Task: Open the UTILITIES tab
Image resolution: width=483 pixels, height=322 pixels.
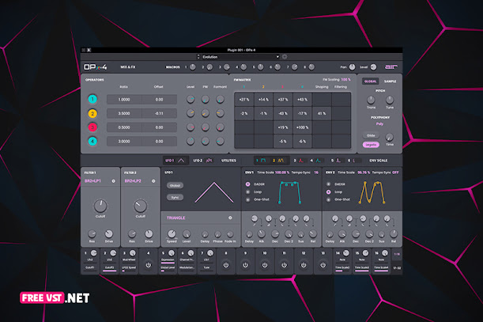Action: tap(228, 161)
